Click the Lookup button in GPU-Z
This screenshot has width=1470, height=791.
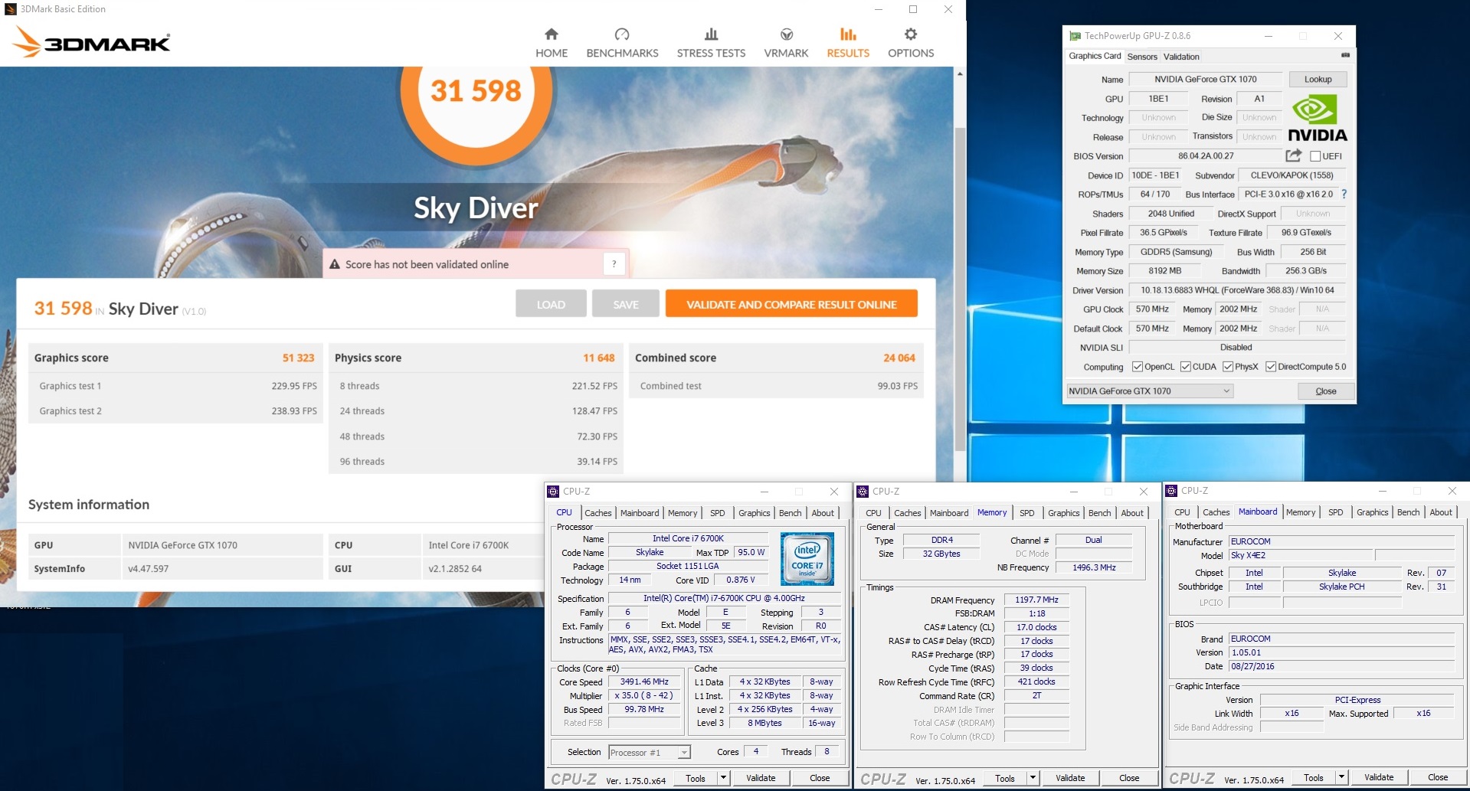coord(1318,80)
